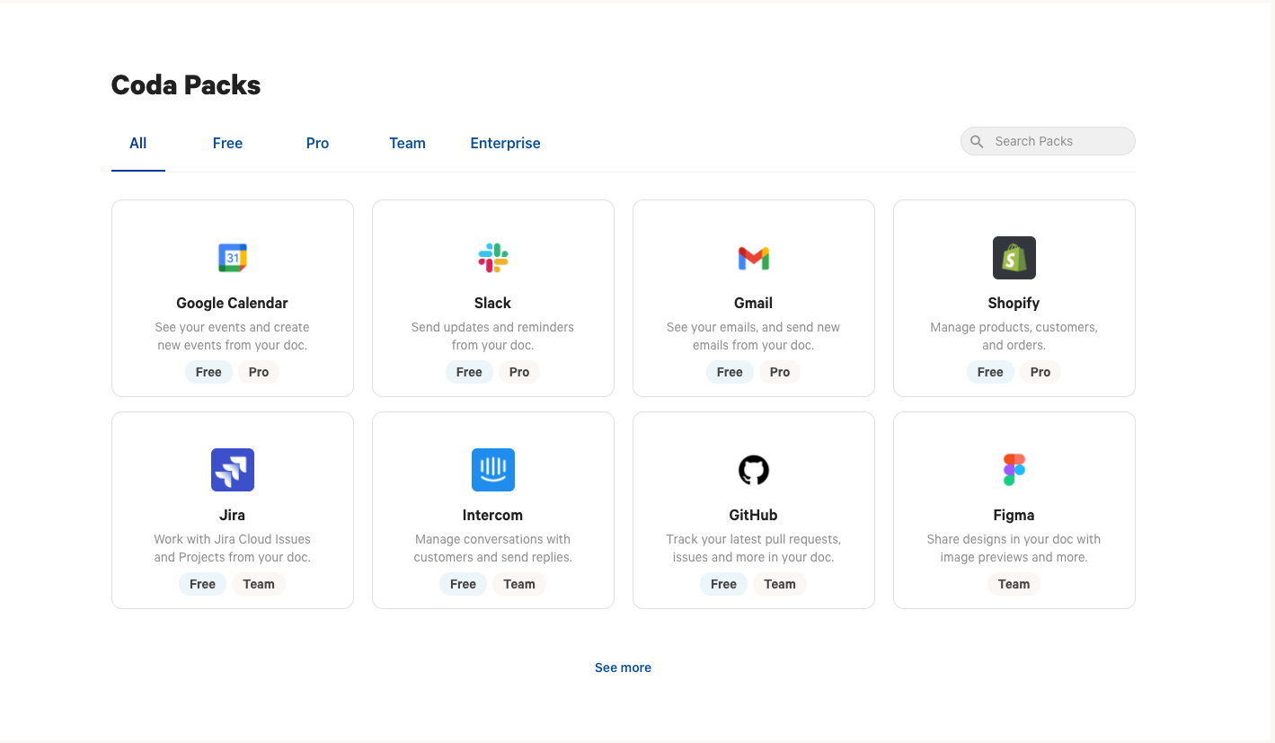
Task: Click the Free badge on Jira card
Action: (203, 584)
